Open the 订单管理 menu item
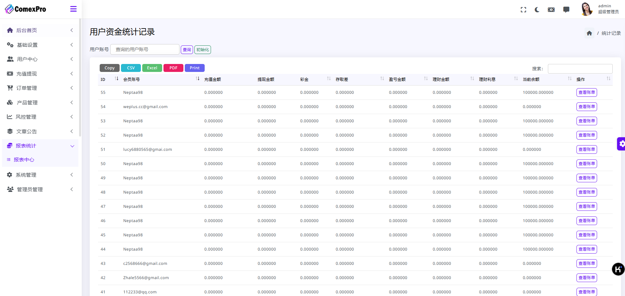The image size is (625, 296). tap(40, 88)
